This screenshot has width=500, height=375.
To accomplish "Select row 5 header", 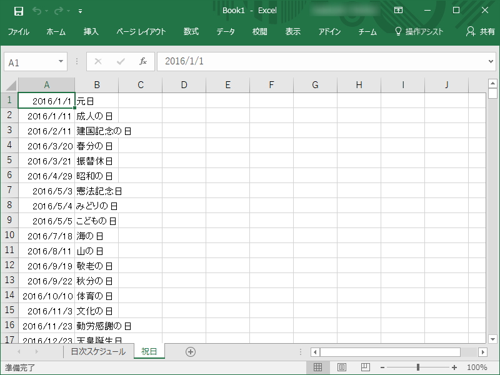I will [x=9, y=160].
